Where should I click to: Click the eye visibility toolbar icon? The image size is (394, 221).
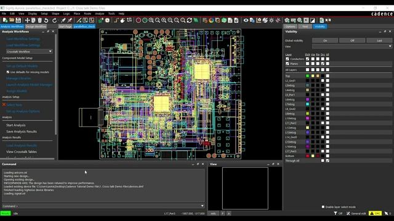coord(246,20)
